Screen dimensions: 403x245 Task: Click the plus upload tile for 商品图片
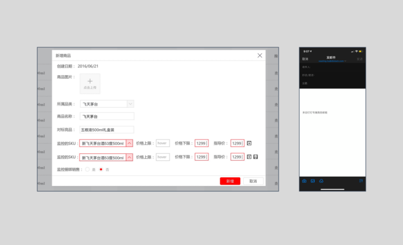(90, 84)
